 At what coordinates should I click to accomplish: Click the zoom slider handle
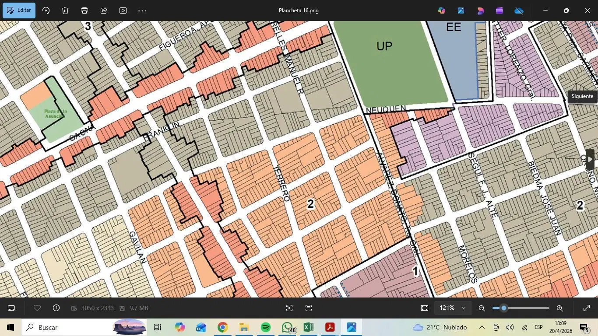[x=504, y=308]
